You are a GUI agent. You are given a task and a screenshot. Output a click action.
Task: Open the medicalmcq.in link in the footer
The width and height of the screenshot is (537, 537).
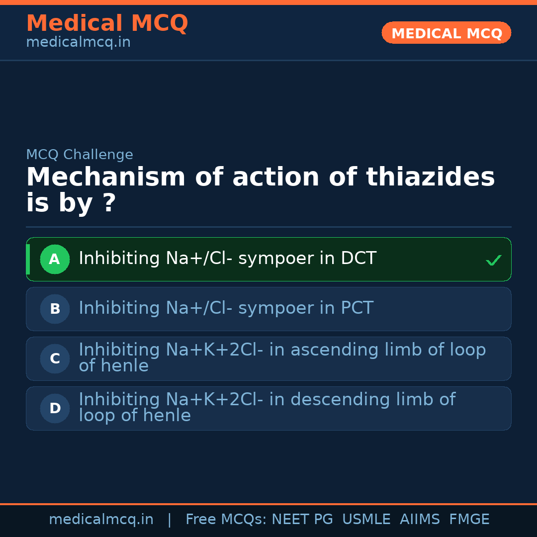coord(101,520)
